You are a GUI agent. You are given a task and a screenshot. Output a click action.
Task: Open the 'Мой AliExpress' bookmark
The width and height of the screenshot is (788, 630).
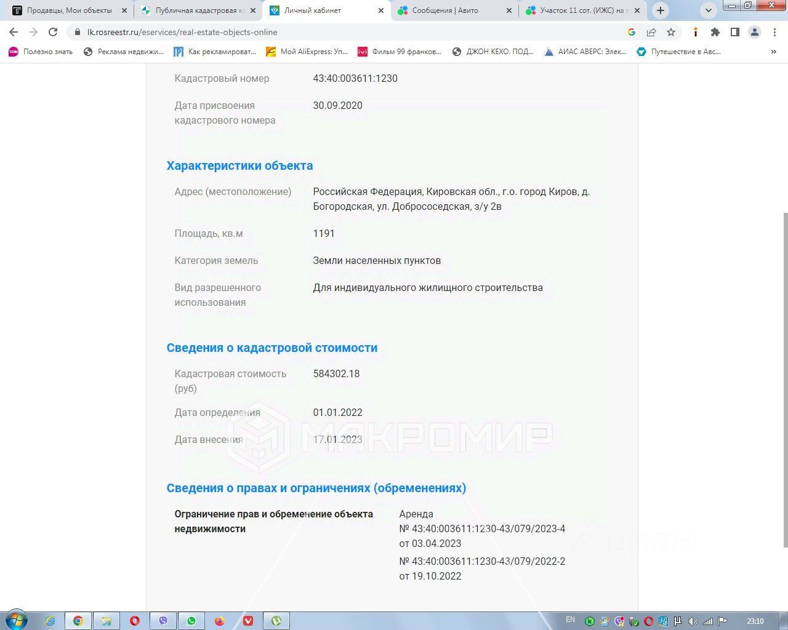(307, 52)
